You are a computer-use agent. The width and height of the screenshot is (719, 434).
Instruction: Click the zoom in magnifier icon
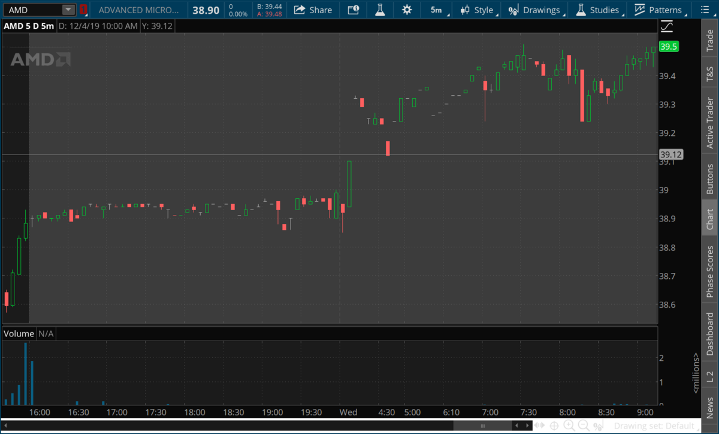569,426
